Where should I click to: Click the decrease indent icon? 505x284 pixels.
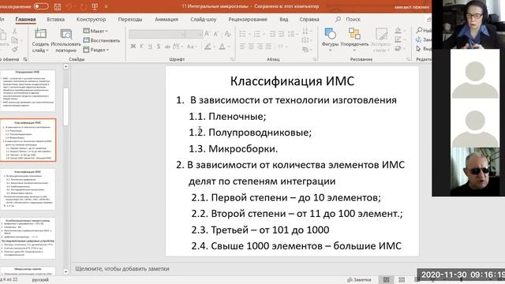click(x=272, y=34)
